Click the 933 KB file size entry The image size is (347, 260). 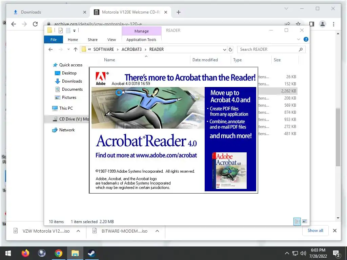(x=290, y=120)
